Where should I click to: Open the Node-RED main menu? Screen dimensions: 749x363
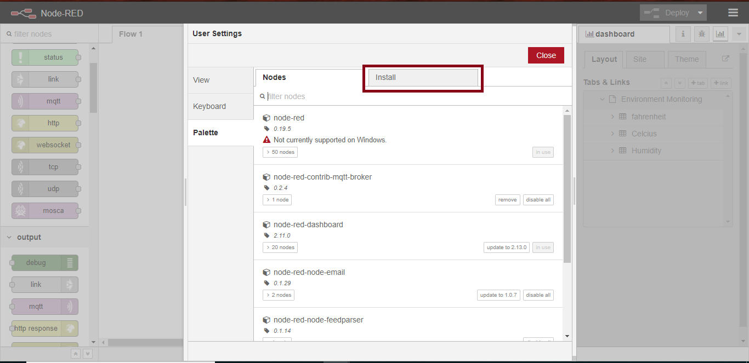733,12
